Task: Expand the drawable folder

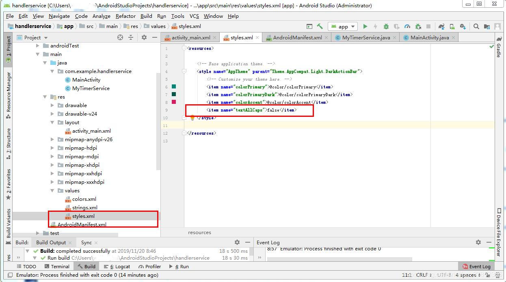Action: tap(52, 105)
